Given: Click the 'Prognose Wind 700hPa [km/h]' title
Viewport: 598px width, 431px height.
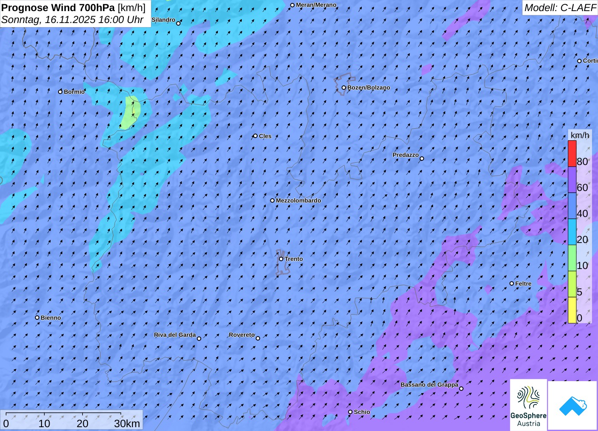Looking at the screenshot, I should tap(73, 8).
